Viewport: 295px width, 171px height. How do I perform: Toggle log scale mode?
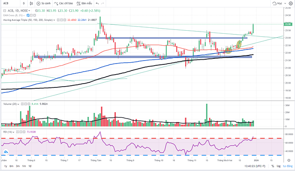point(278,166)
